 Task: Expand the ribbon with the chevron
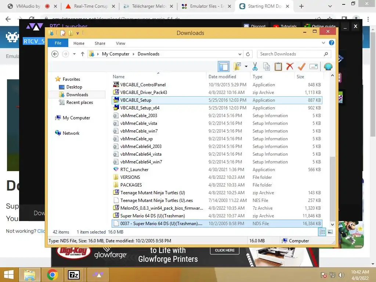(323, 43)
